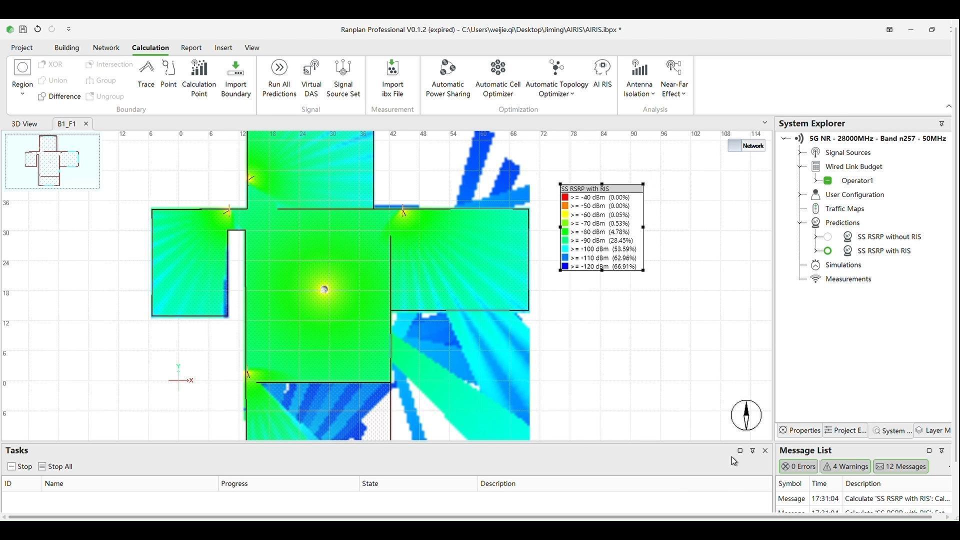960x540 pixels.
Task: Select the Wired Link Budget node
Action: click(x=853, y=166)
